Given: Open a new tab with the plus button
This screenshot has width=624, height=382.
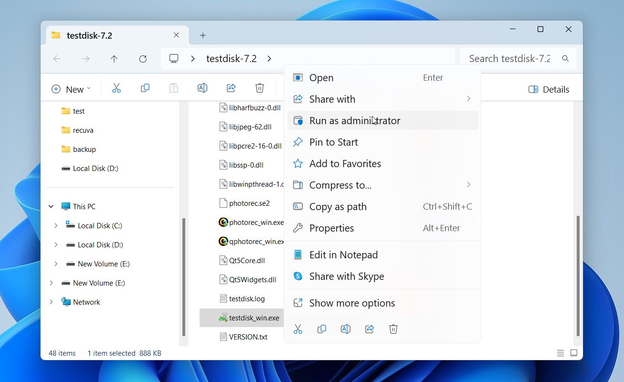Looking at the screenshot, I should pyautogui.click(x=203, y=35).
